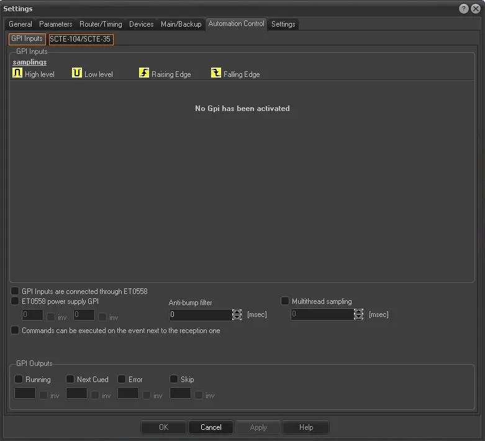Enable Multithread sampling option
This screenshot has width=485, height=441.
tap(285, 301)
